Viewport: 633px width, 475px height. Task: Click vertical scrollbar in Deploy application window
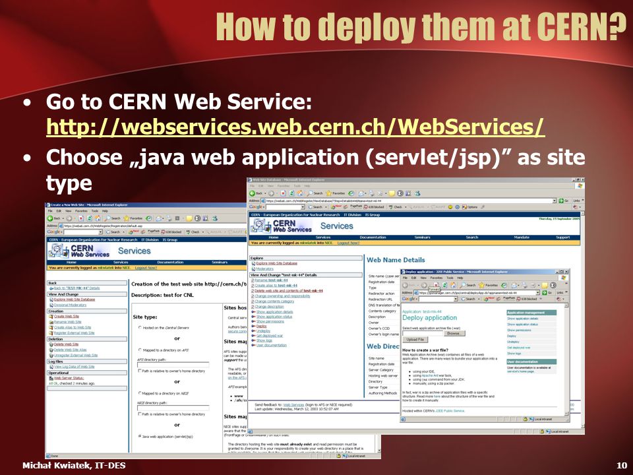click(566, 360)
